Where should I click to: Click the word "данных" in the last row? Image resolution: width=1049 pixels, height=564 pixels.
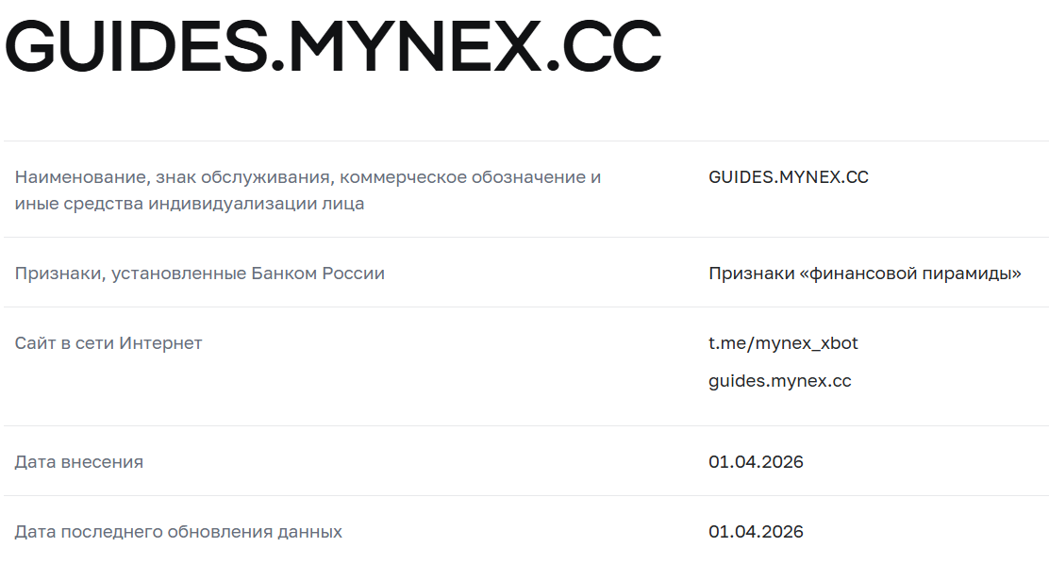coord(310,532)
